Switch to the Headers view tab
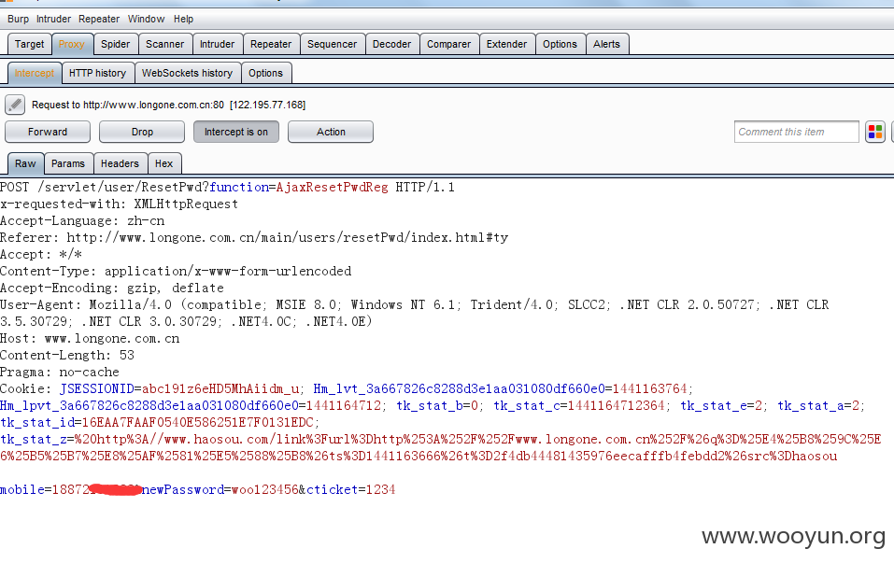894x563 pixels. (120, 163)
